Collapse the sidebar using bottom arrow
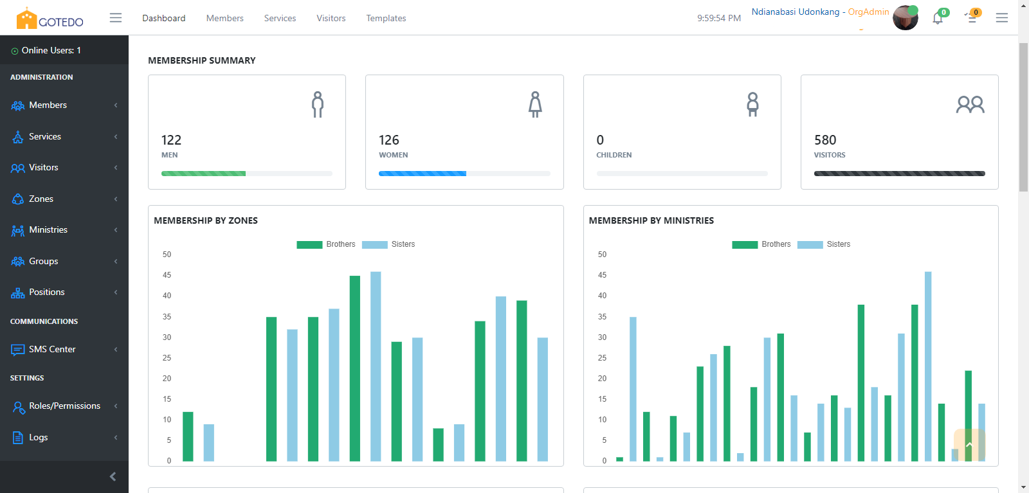The width and height of the screenshot is (1029, 493). point(113,476)
